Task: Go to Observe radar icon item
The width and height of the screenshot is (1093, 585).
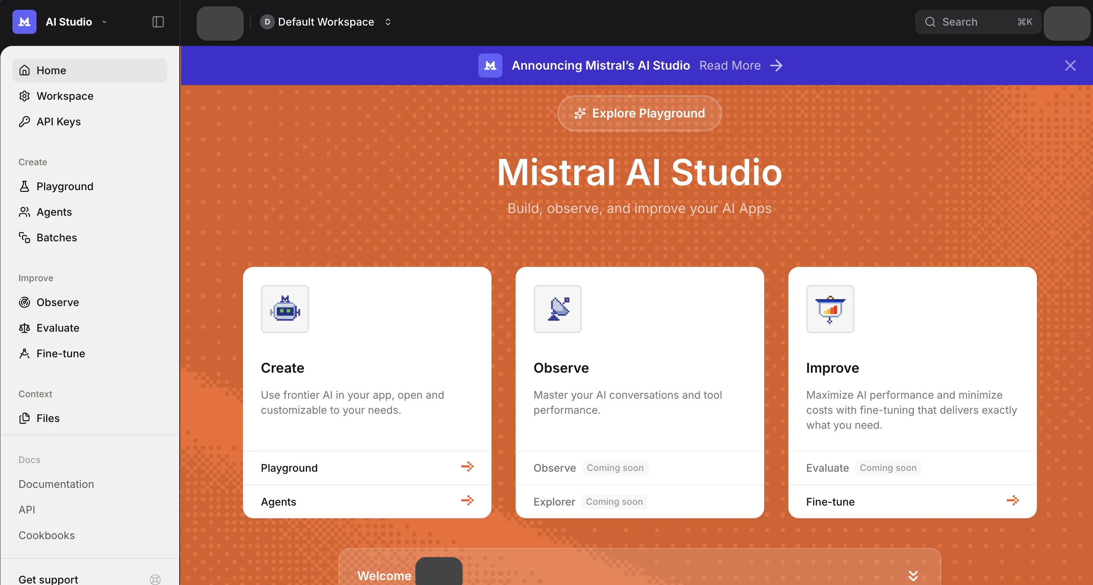Action: 24,302
